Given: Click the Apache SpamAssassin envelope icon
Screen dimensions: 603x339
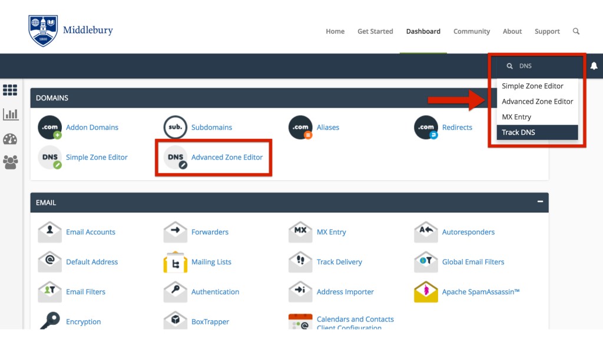Looking at the screenshot, I should click(426, 292).
